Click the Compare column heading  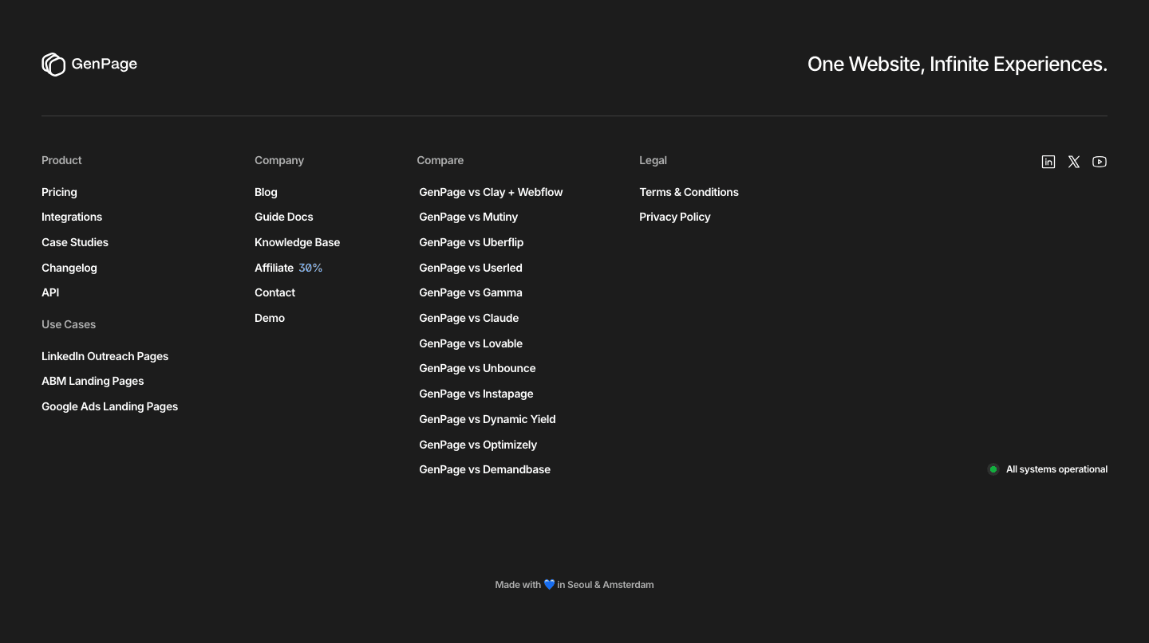tap(440, 160)
